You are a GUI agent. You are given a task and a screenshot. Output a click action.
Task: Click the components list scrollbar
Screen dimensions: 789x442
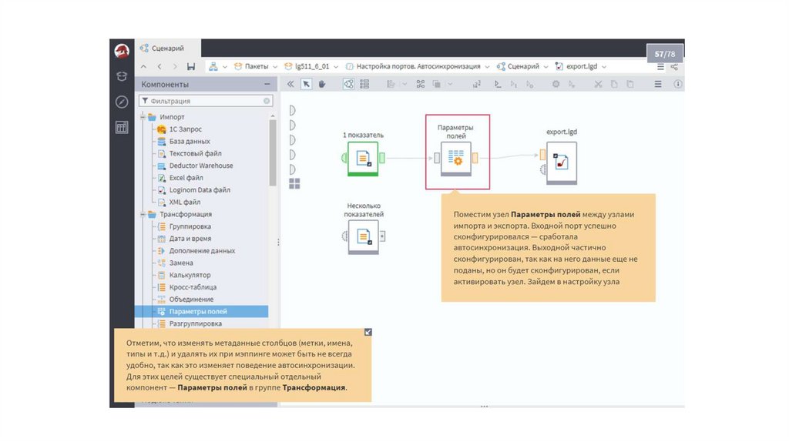273,153
